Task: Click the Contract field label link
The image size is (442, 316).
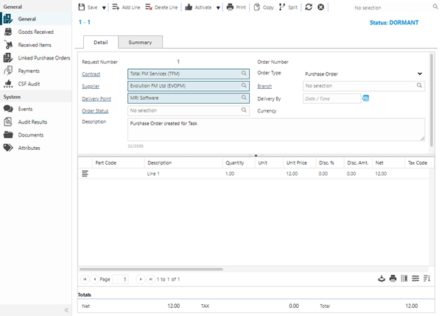Action: (91, 74)
